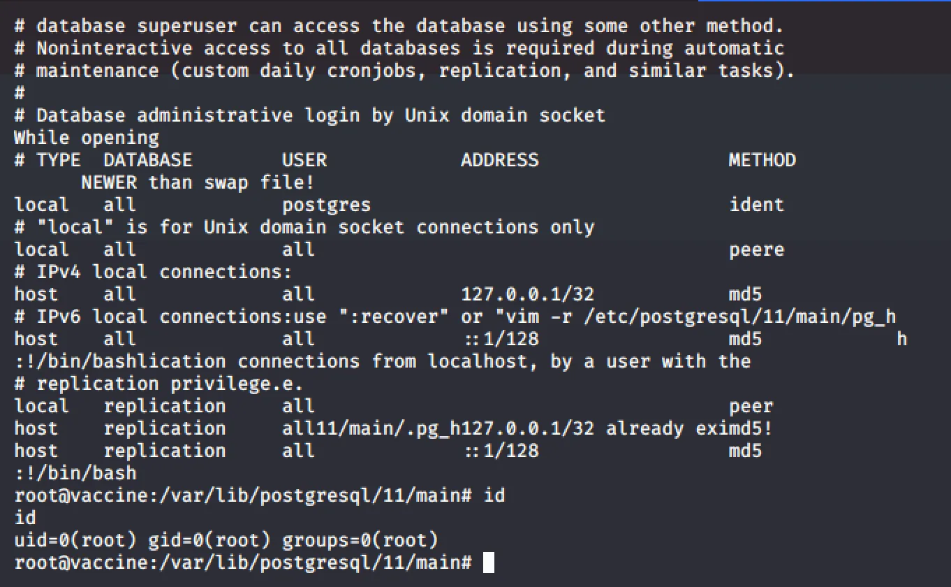
Task: Select the ADDRESS column header
Action: [499, 160]
